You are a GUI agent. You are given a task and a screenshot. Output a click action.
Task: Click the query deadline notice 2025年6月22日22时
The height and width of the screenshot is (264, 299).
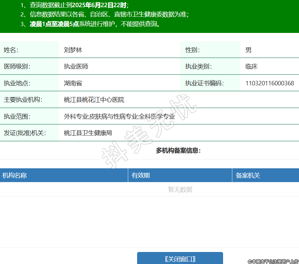click(99, 5)
